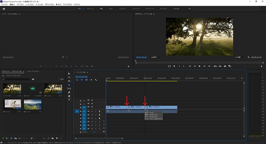266x144 pixels.
Task: Hide track V1 using its eye icon
Action: tap(92, 107)
